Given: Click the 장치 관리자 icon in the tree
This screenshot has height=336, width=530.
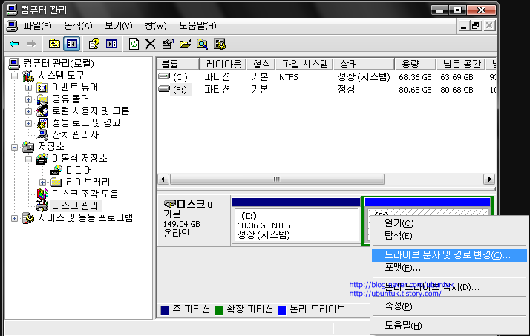Looking at the screenshot, I should point(42,135).
